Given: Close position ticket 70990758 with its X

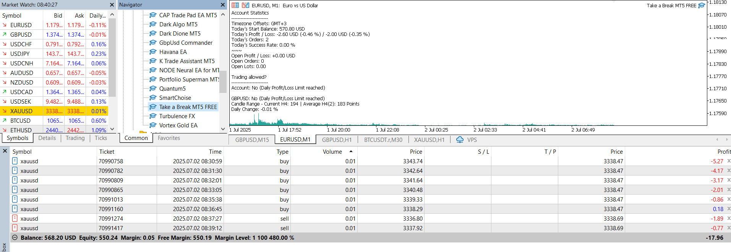Looking at the screenshot, I should [728, 161].
